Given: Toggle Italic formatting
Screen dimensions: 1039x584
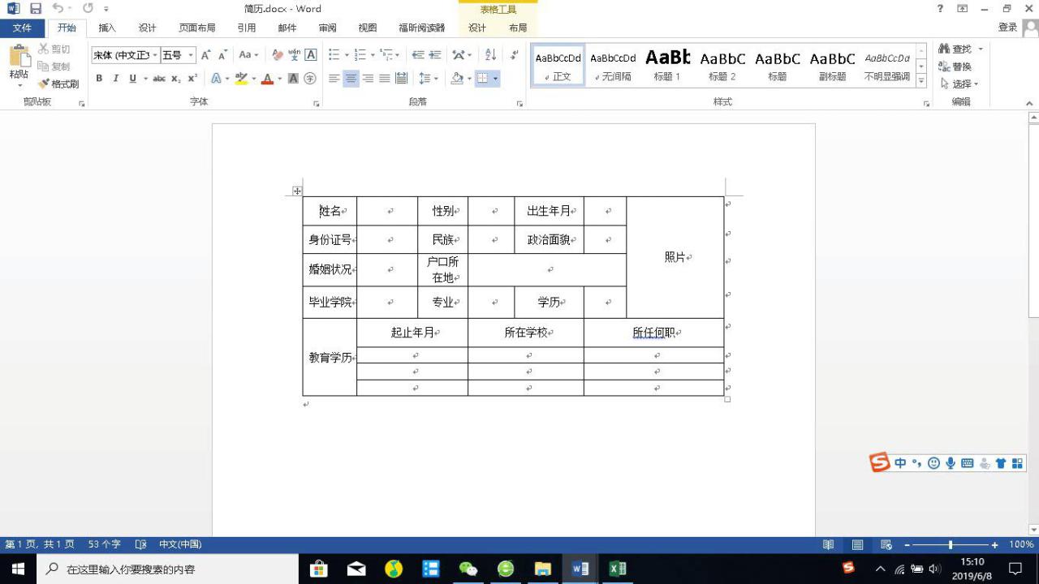Looking at the screenshot, I should (115, 79).
